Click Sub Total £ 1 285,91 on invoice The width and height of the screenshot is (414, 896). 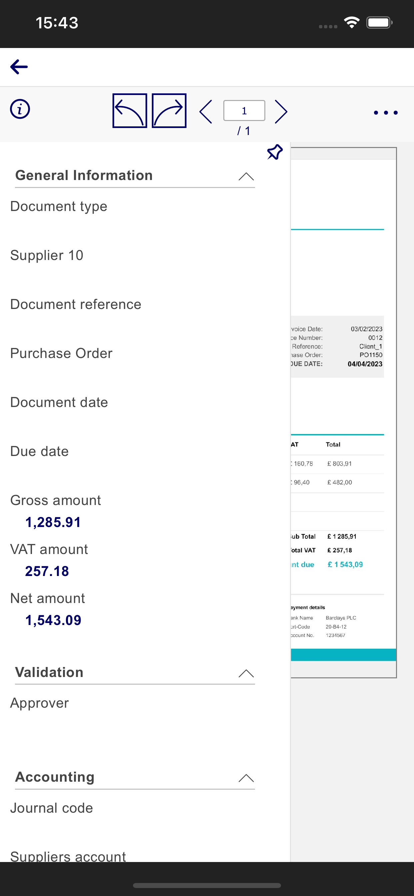click(342, 536)
